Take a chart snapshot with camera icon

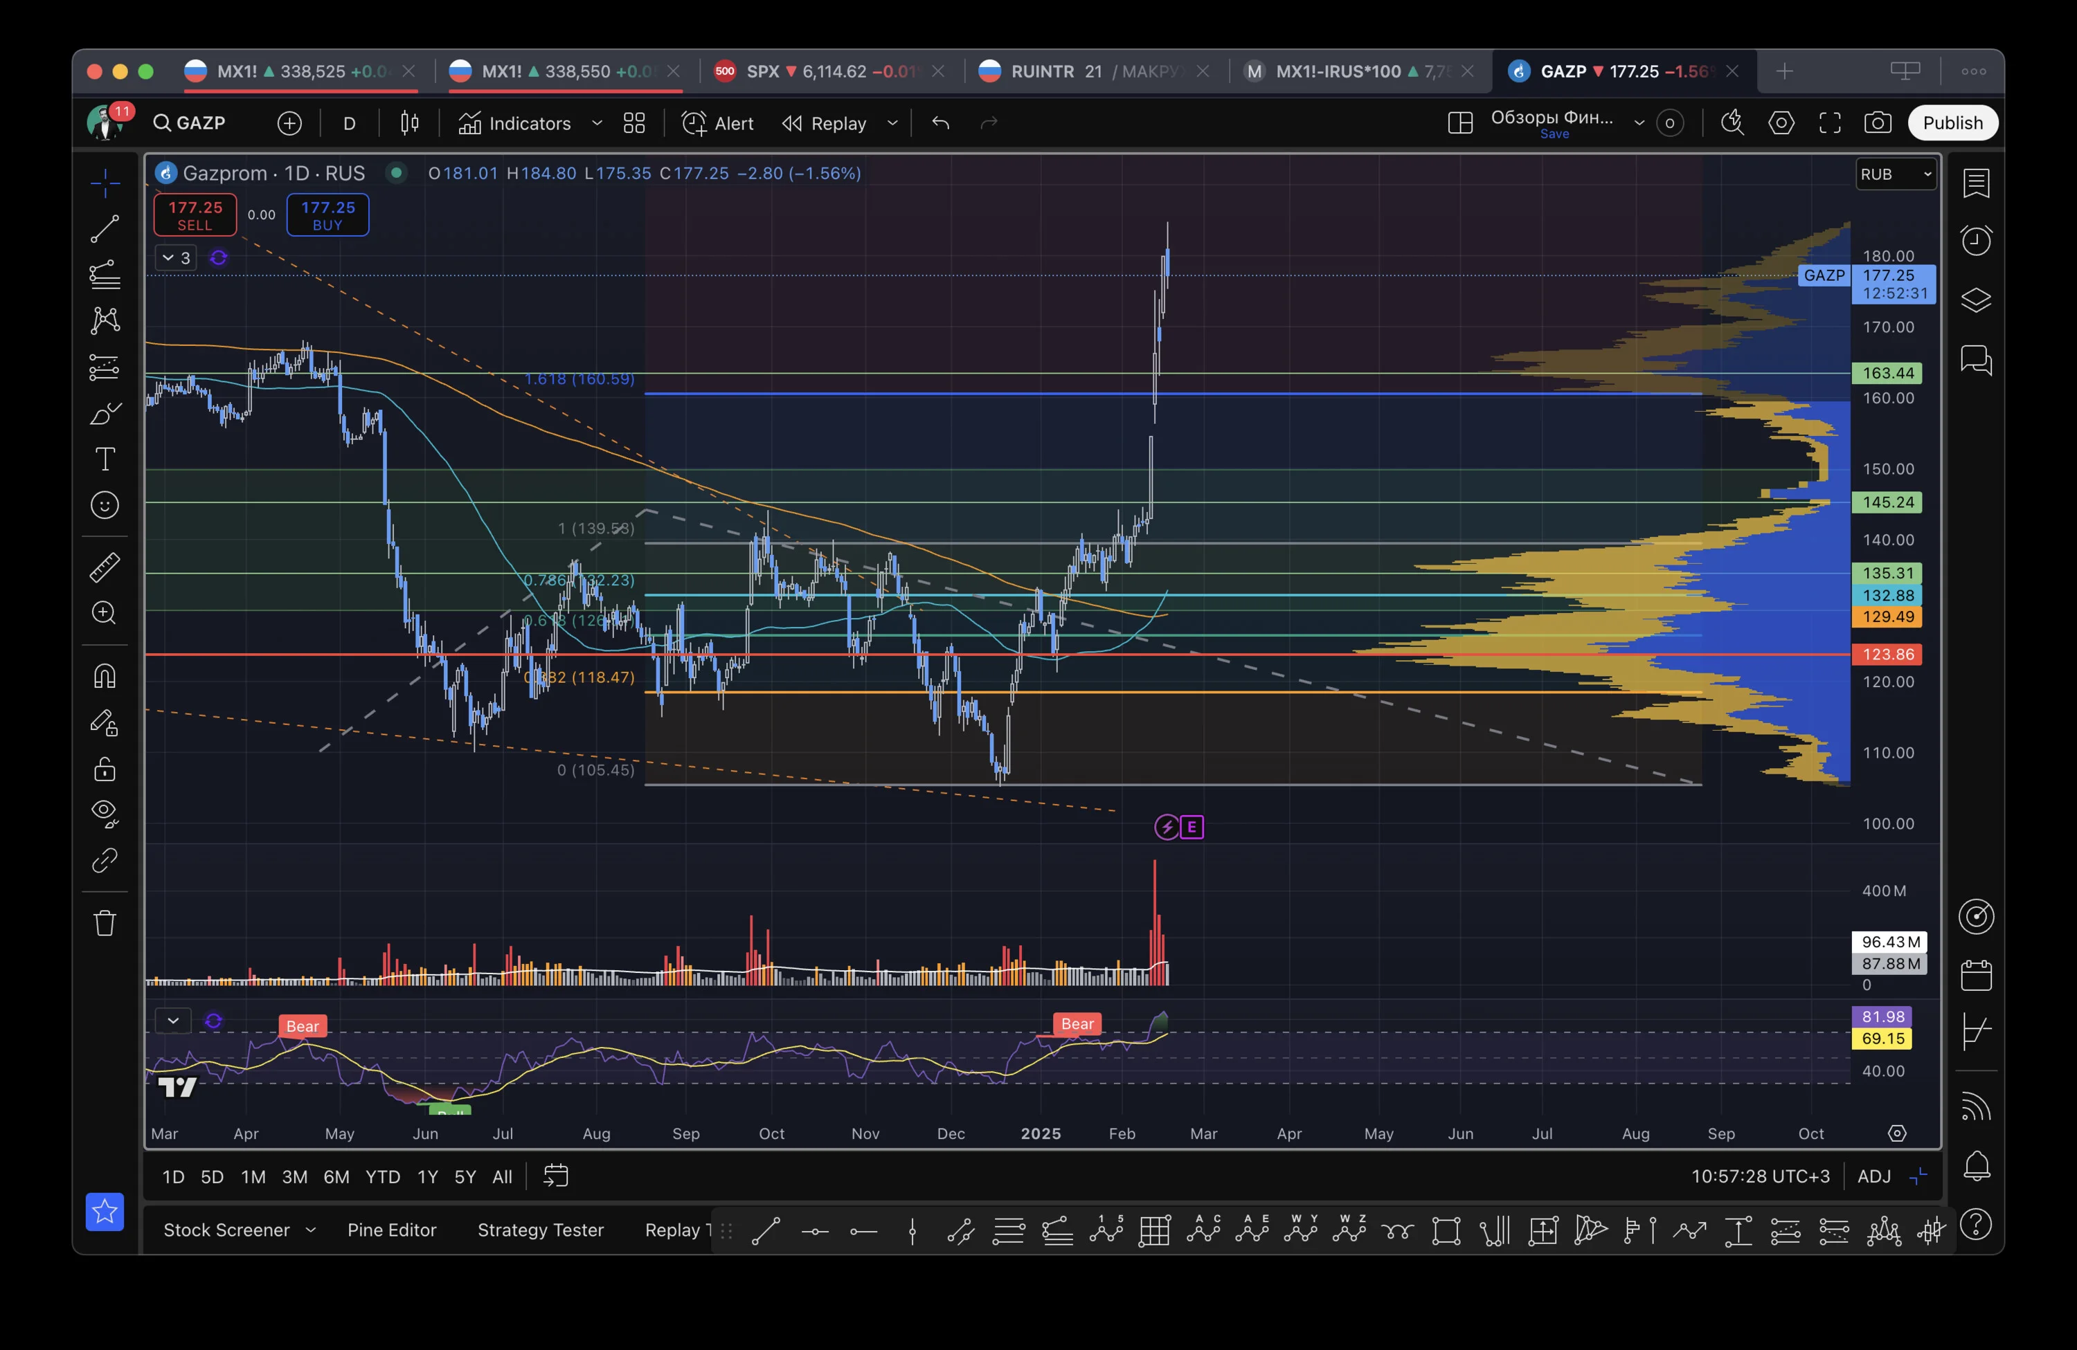[x=1878, y=123]
